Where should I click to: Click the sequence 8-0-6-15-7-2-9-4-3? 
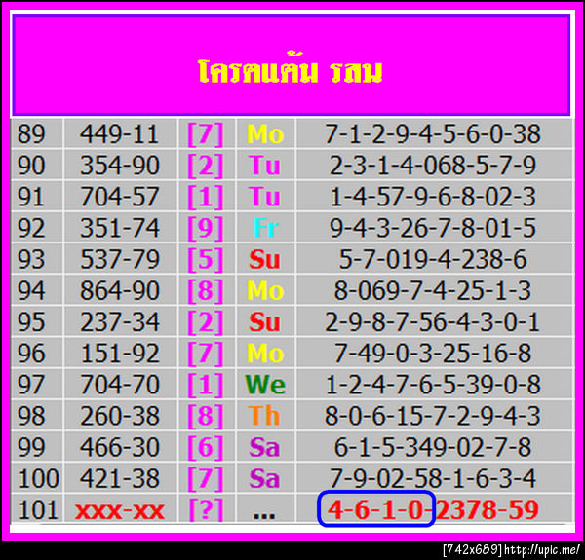click(x=433, y=416)
